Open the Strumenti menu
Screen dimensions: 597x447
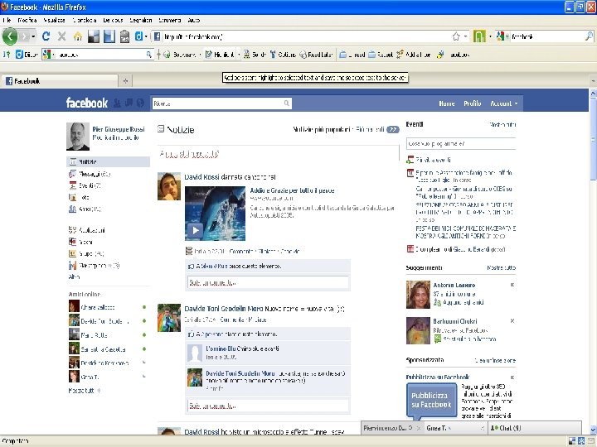[169, 20]
